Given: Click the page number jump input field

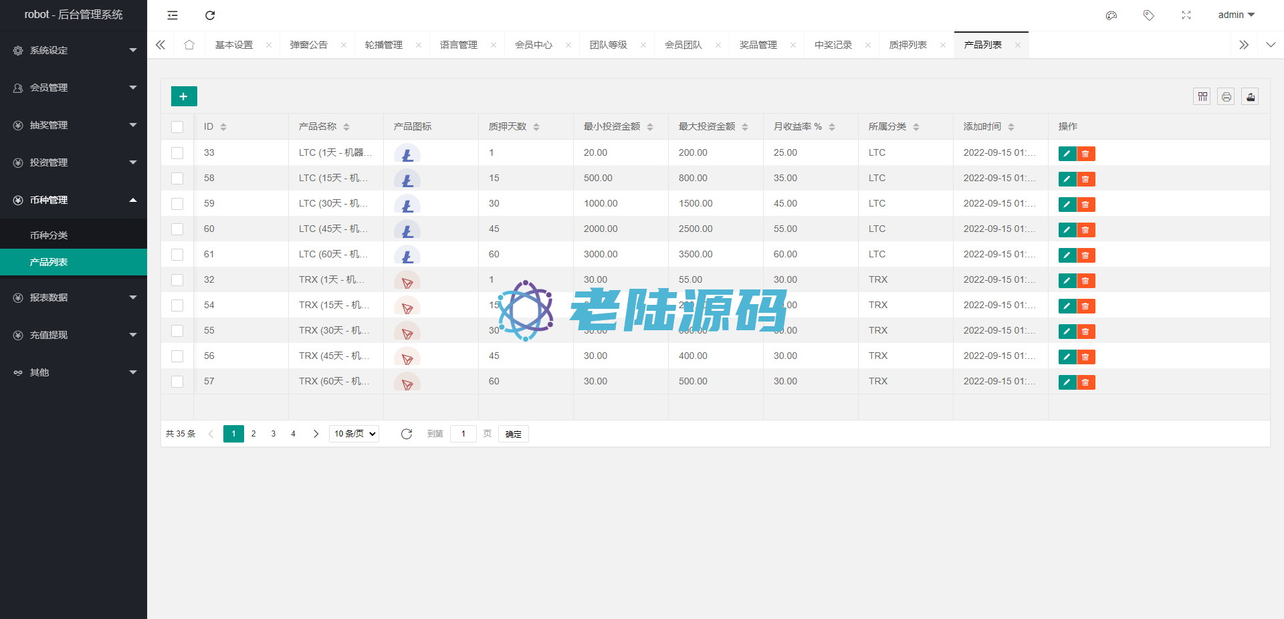Looking at the screenshot, I should pos(463,434).
